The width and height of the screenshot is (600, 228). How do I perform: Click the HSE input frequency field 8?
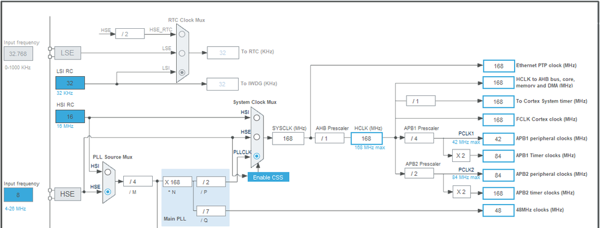(19, 195)
